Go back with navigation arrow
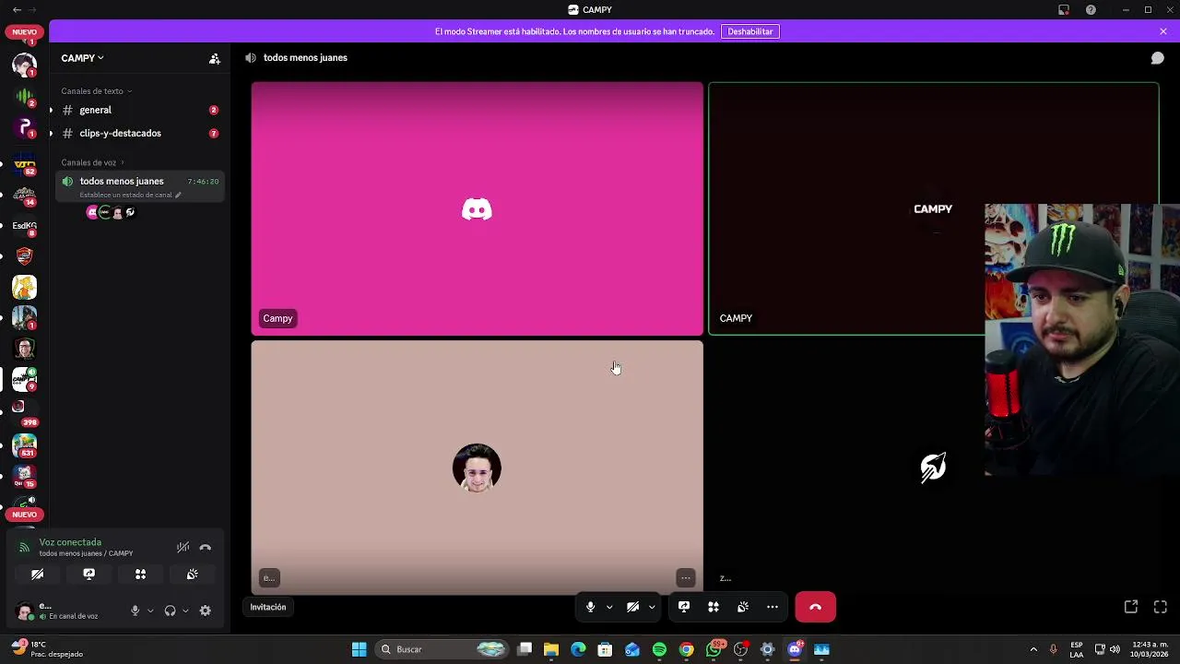Viewport: 1180px width, 664px height. click(x=17, y=9)
